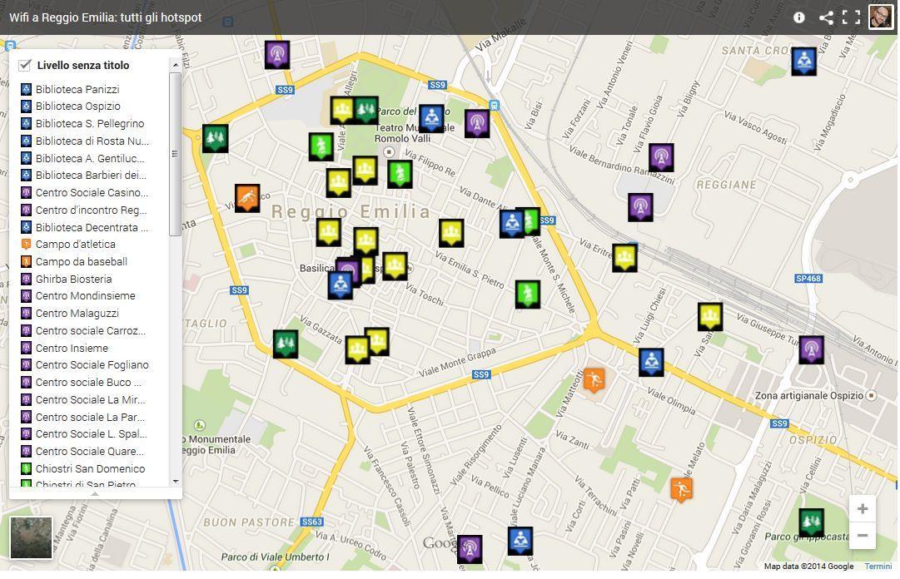Switch to satellite view thumbnail
Image resolution: width=900 pixels, height=579 pixels.
pos(31,537)
